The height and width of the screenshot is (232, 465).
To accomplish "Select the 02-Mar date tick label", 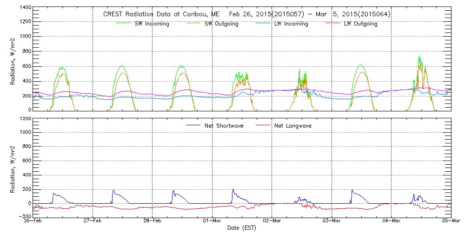I will point(272,221).
